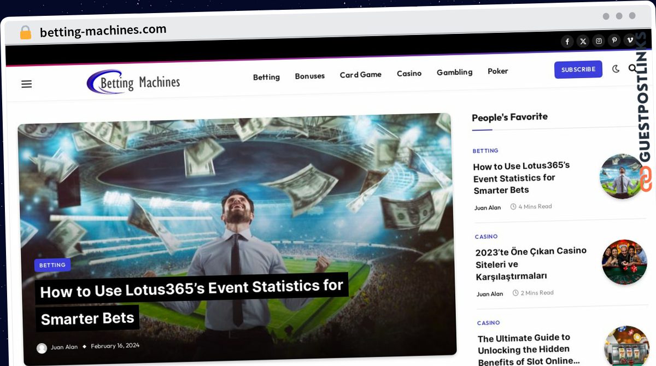The height and width of the screenshot is (366, 656).
Task: Open the X (Twitter) social icon
Action: [583, 42]
